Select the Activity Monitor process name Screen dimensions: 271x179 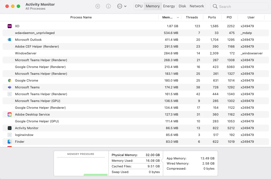click(x=27, y=128)
